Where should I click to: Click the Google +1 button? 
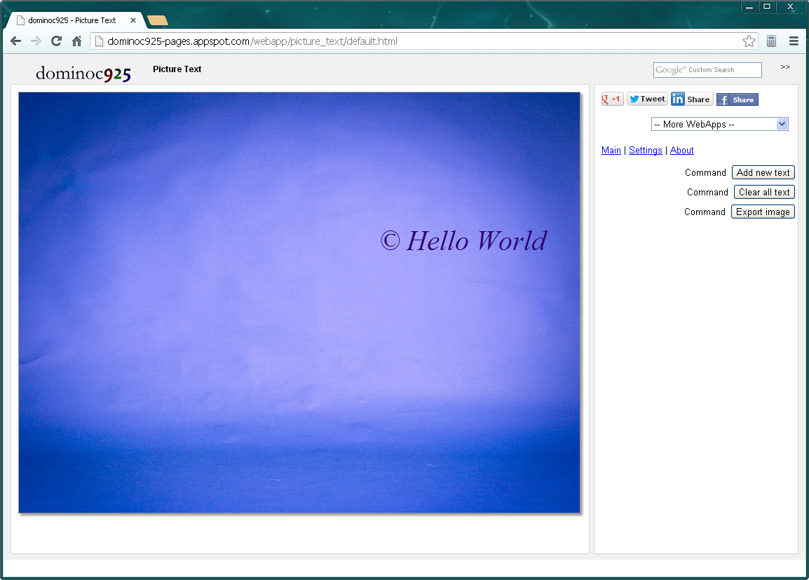pyautogui.click(x=612, y=99)
